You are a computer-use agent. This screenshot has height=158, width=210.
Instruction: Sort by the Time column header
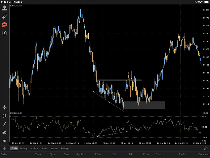click(x=38, y=154)
